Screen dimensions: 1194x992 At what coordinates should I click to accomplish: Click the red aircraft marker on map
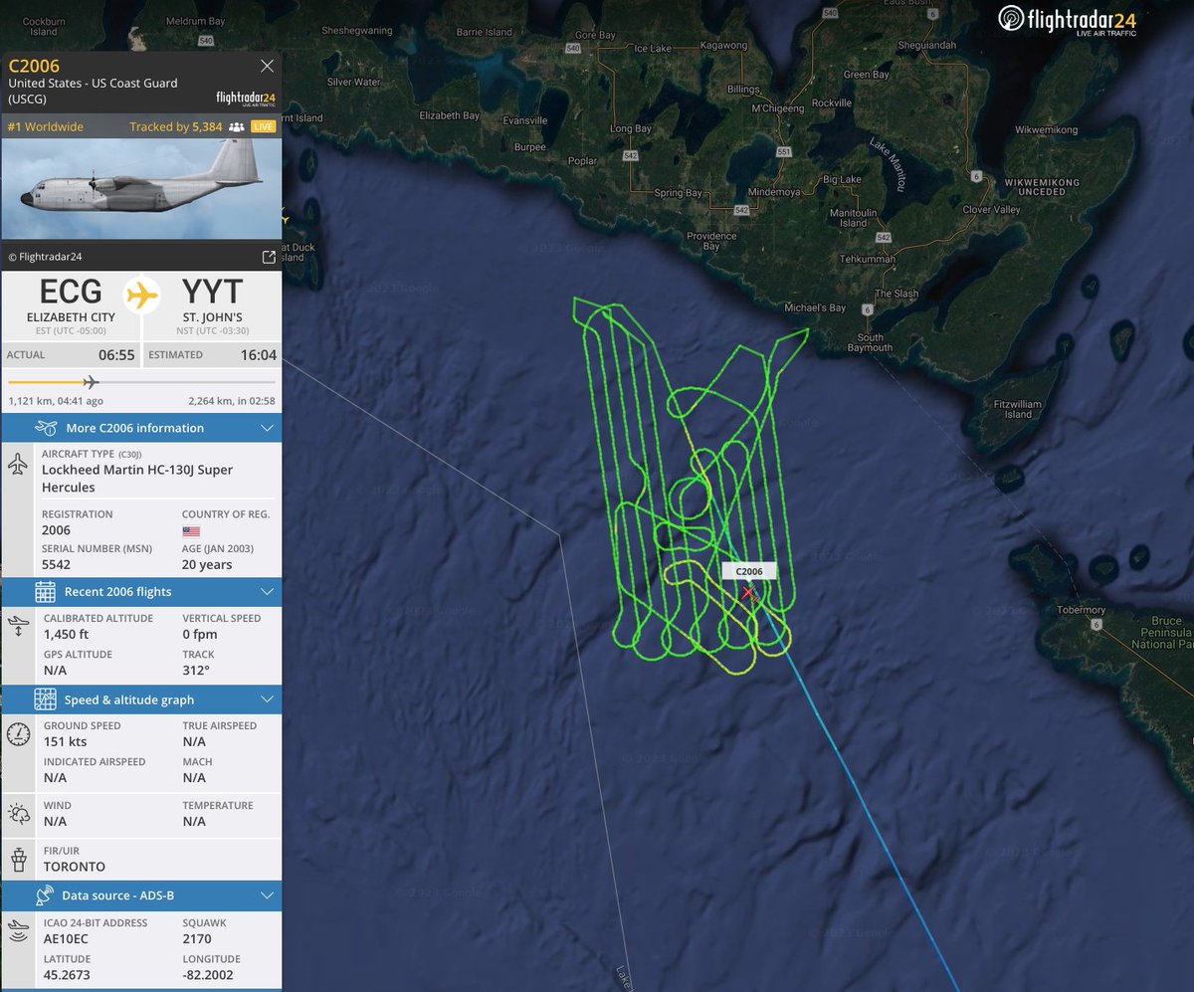748,593
